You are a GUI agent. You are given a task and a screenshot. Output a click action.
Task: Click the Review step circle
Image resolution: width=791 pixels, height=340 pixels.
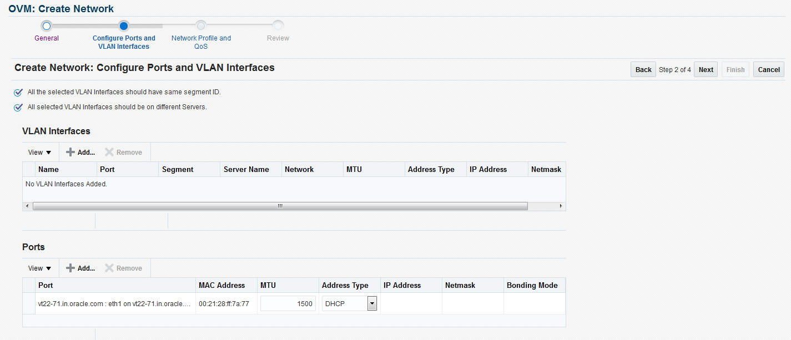[278, 26]
